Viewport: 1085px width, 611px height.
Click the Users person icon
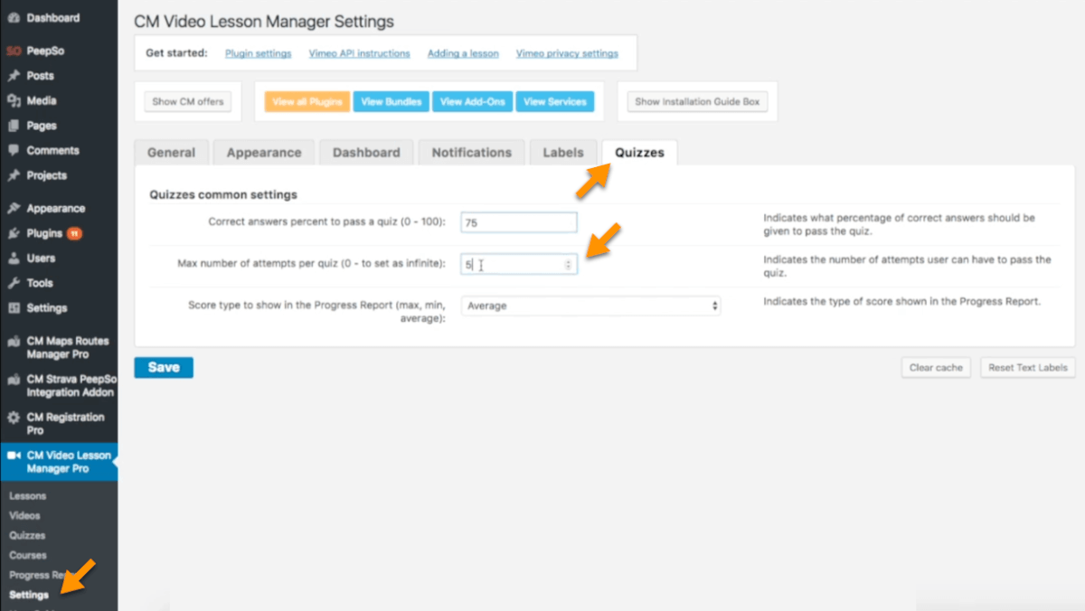tap(14, 258)
